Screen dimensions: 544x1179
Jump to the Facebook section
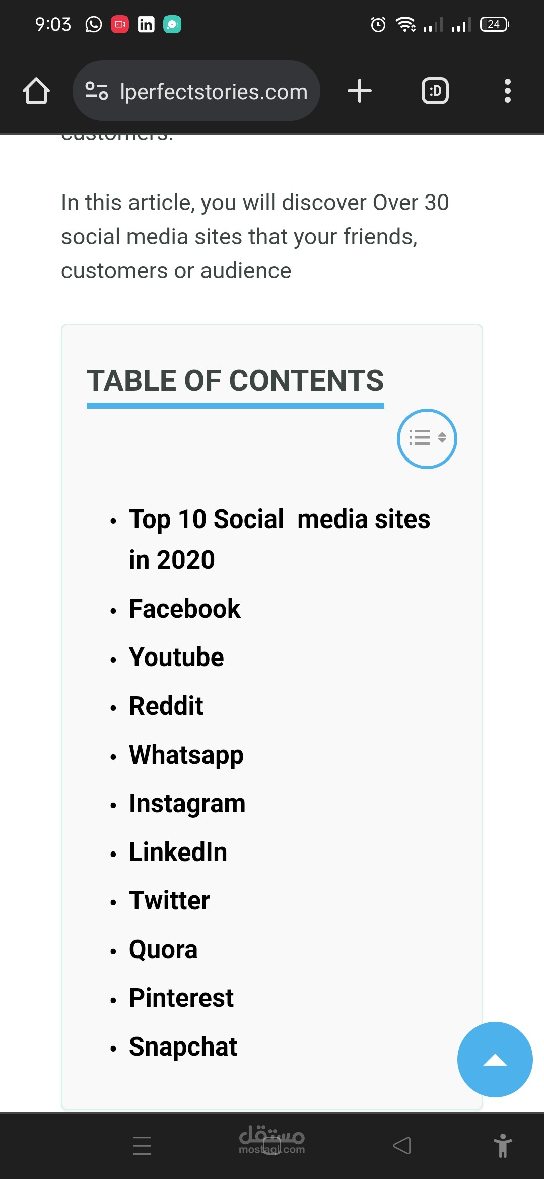(x=185, y=609)
